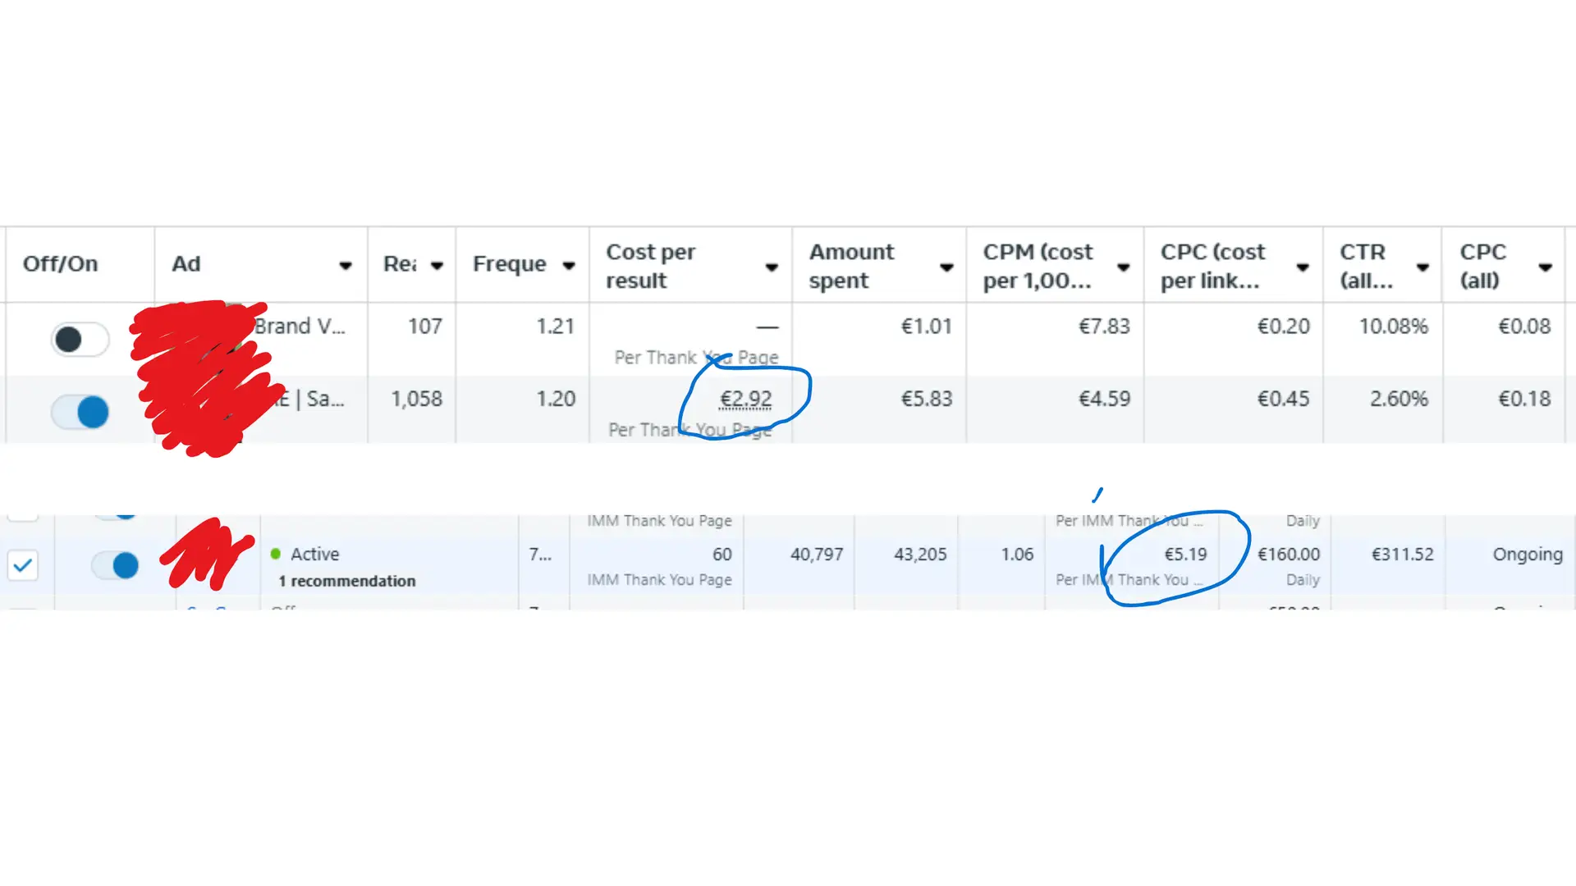Open the Ad column dropdown arrow
Viewport: 1576px width, 886px height.
coord(346,265)
